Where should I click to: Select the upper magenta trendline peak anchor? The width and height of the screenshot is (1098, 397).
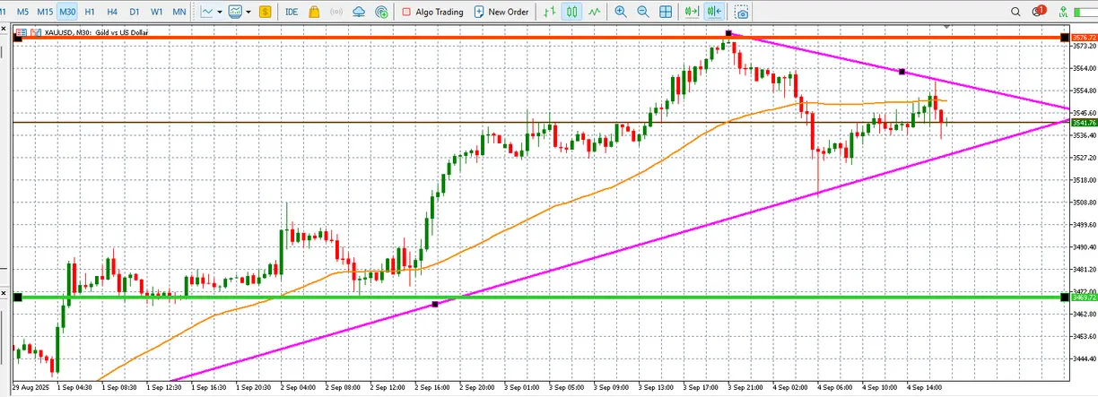[729, 33]
